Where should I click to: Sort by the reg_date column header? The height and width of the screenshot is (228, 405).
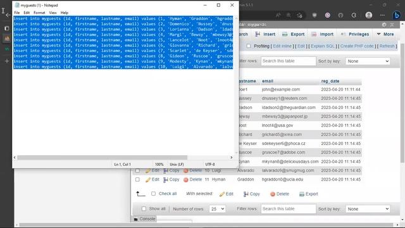point(330,81)
